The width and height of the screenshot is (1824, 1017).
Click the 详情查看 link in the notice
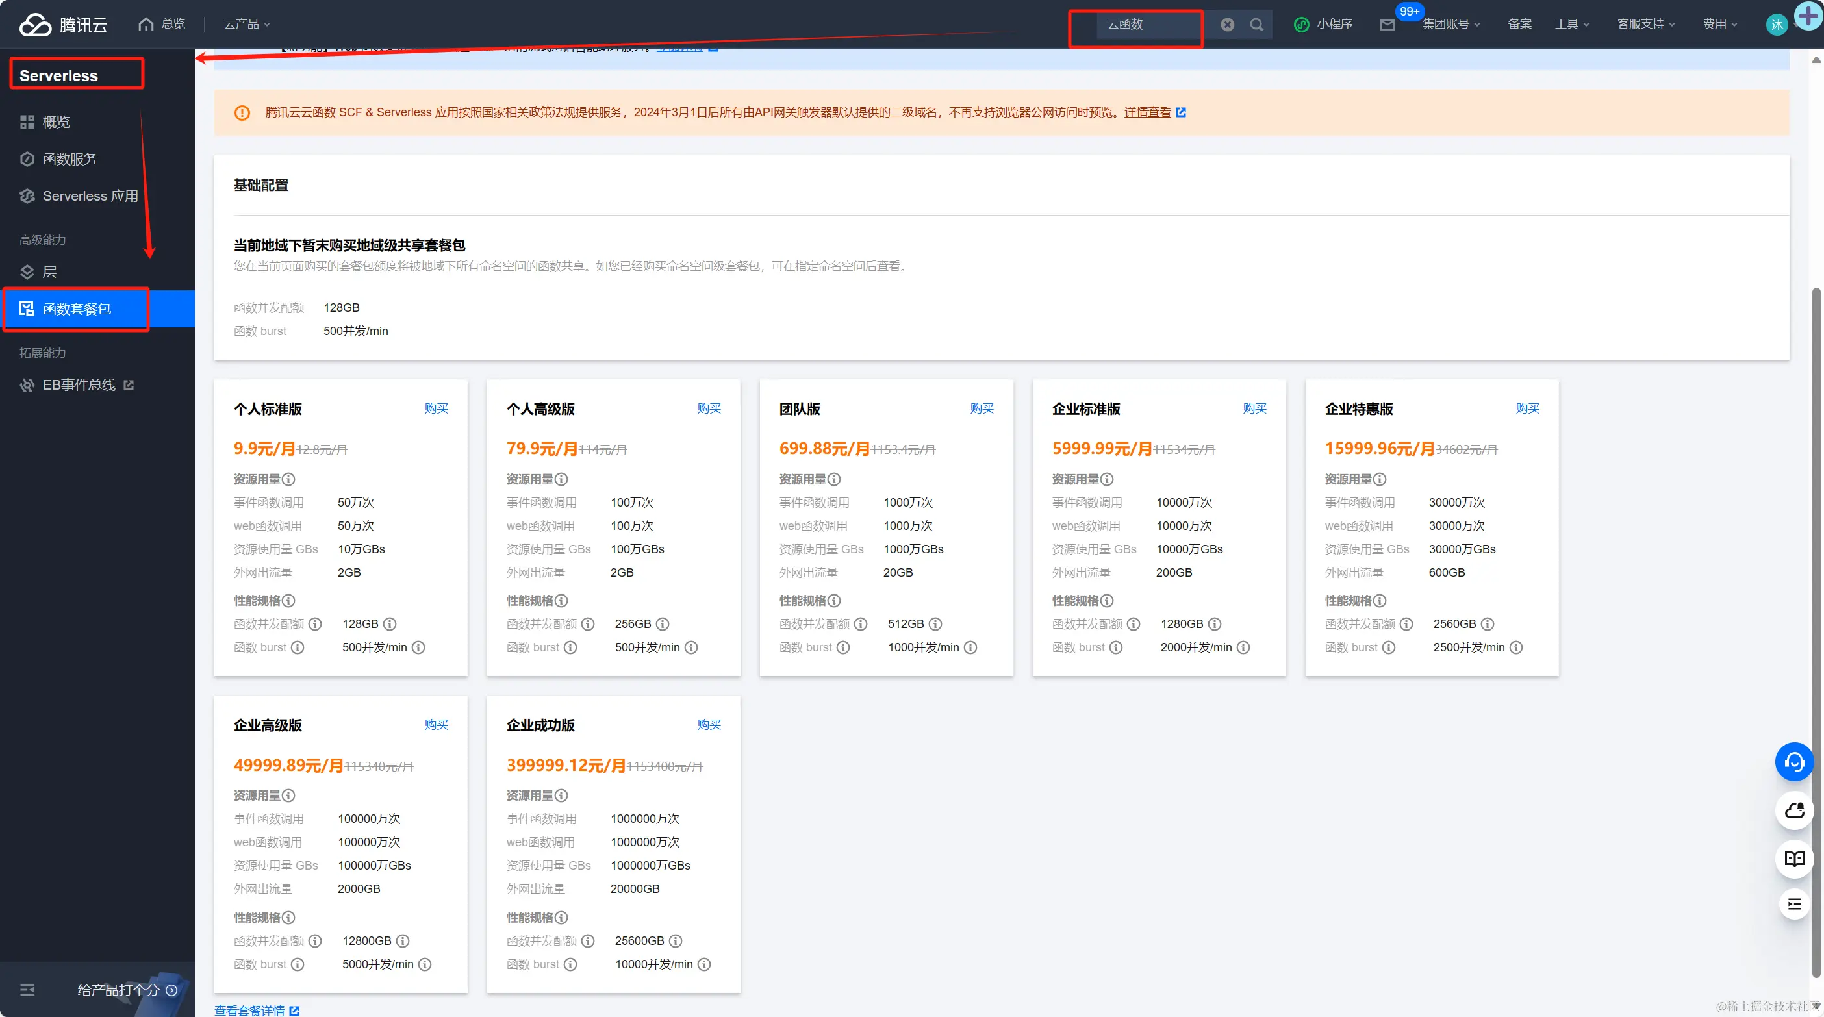pos(1147,112)
